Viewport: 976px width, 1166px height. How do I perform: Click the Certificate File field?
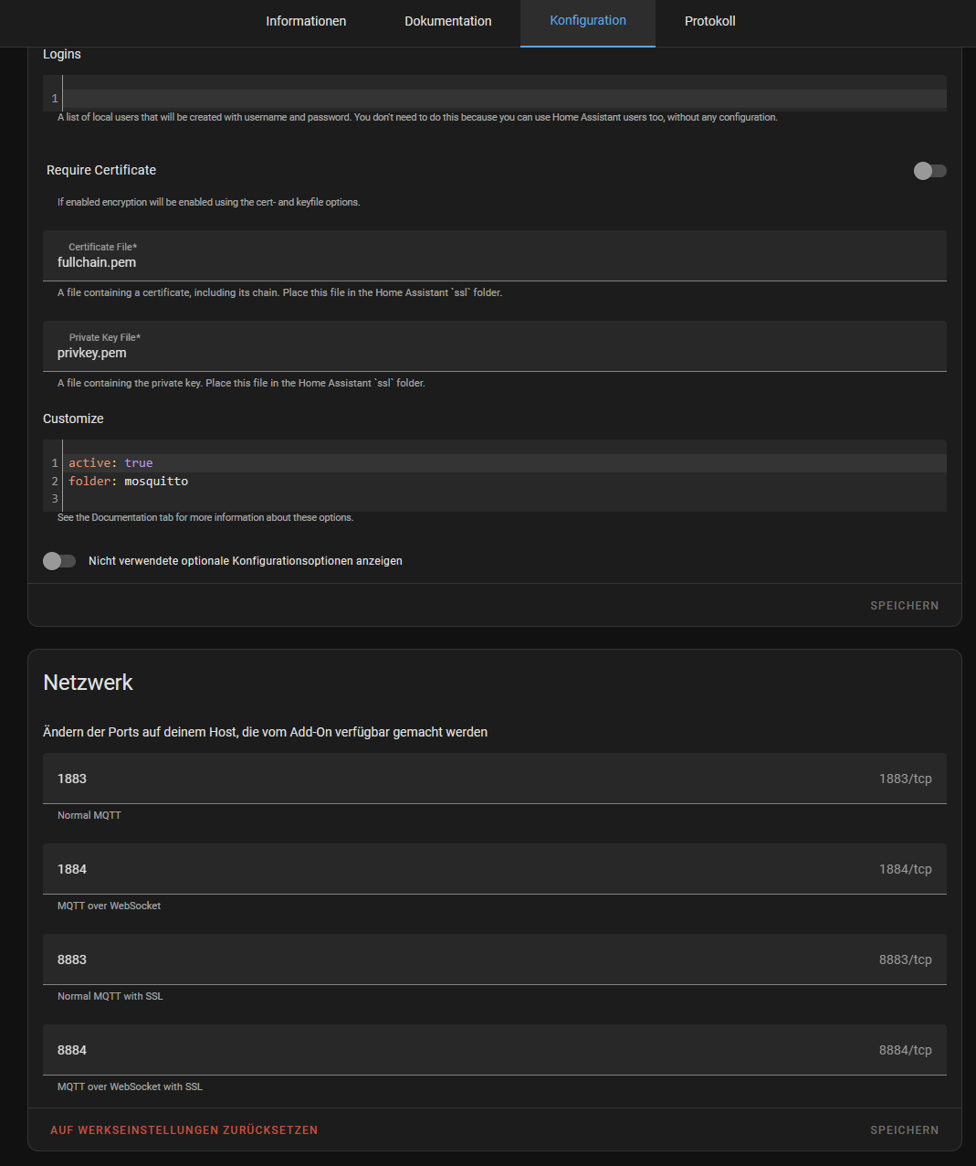(493, 262)
